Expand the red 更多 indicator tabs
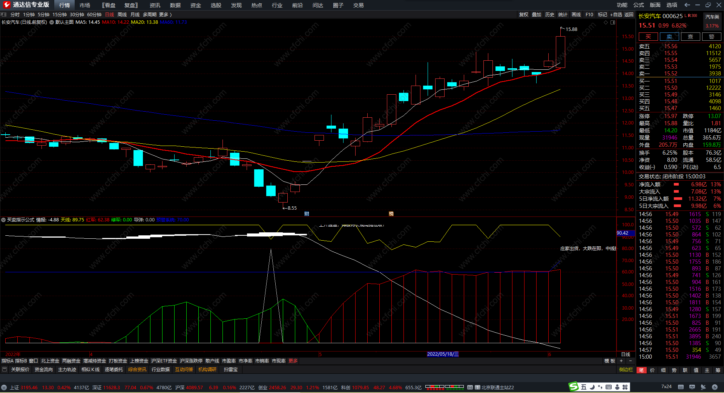724x393 pixels. (x=293, y=361)
